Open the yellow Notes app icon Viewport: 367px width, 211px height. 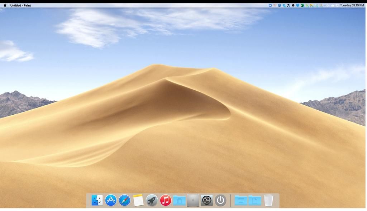tap(138, 200)
